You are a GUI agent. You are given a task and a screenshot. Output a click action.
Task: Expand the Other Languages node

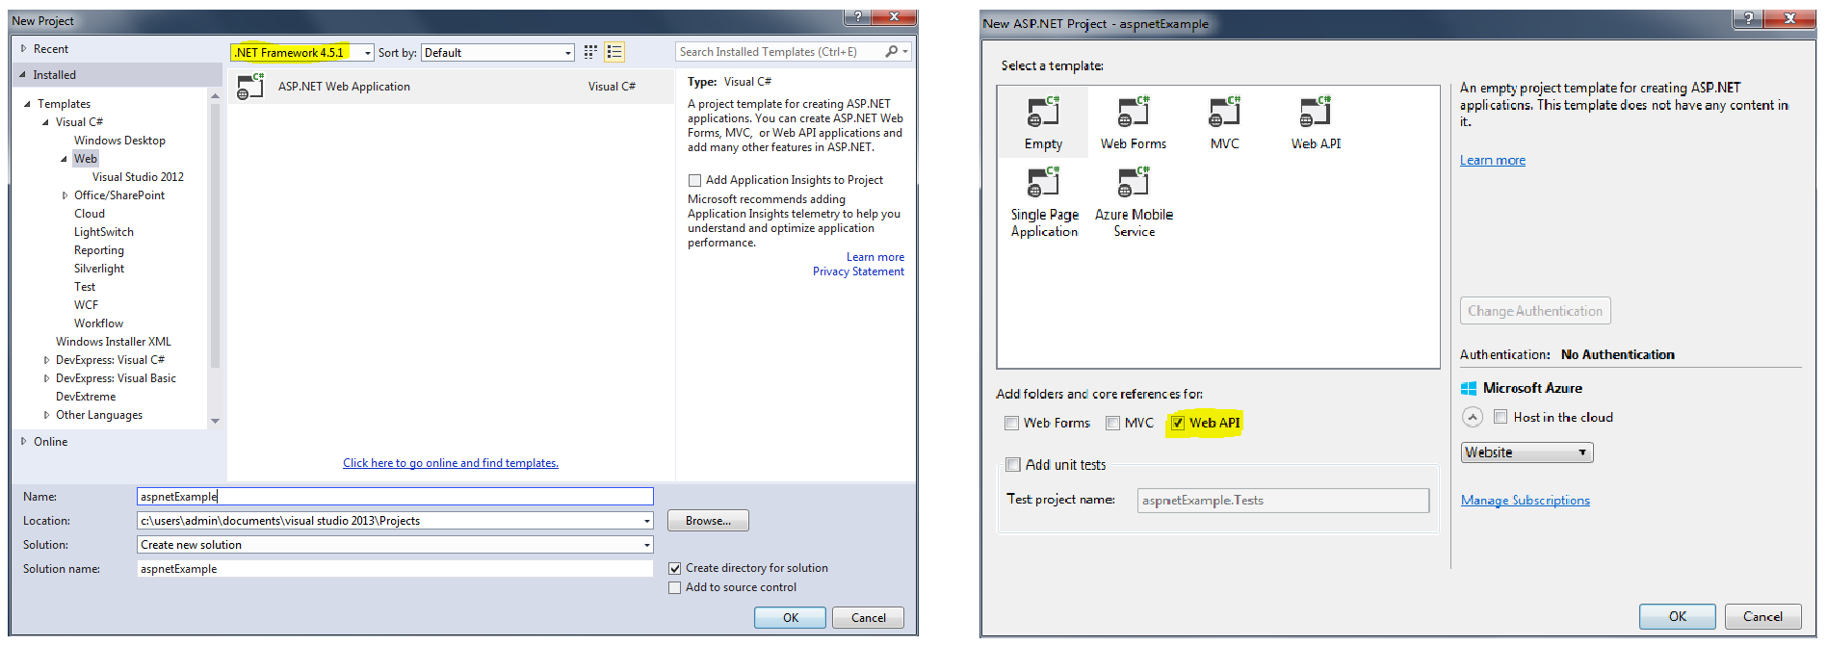(x=46, y=415)
